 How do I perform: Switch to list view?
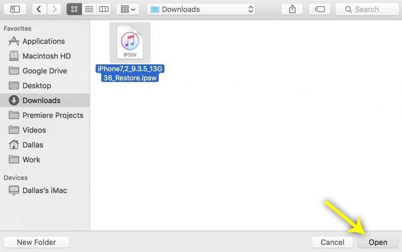click(x=89, y=9)
